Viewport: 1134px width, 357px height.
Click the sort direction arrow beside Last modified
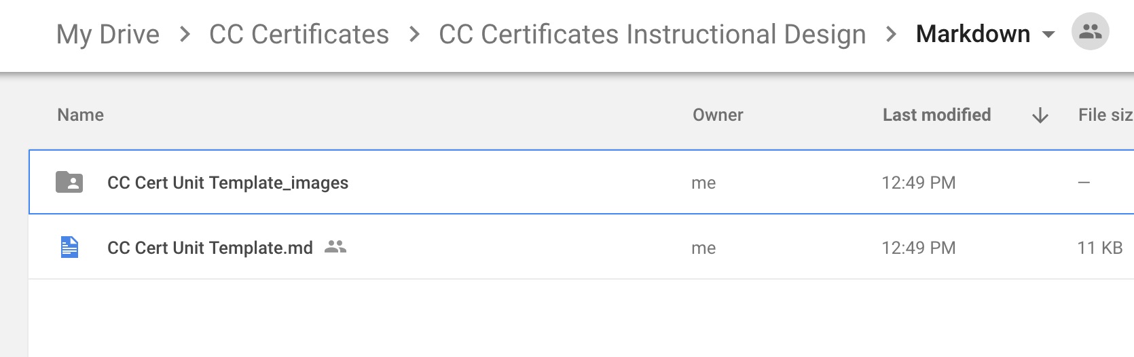[1040, 116]
